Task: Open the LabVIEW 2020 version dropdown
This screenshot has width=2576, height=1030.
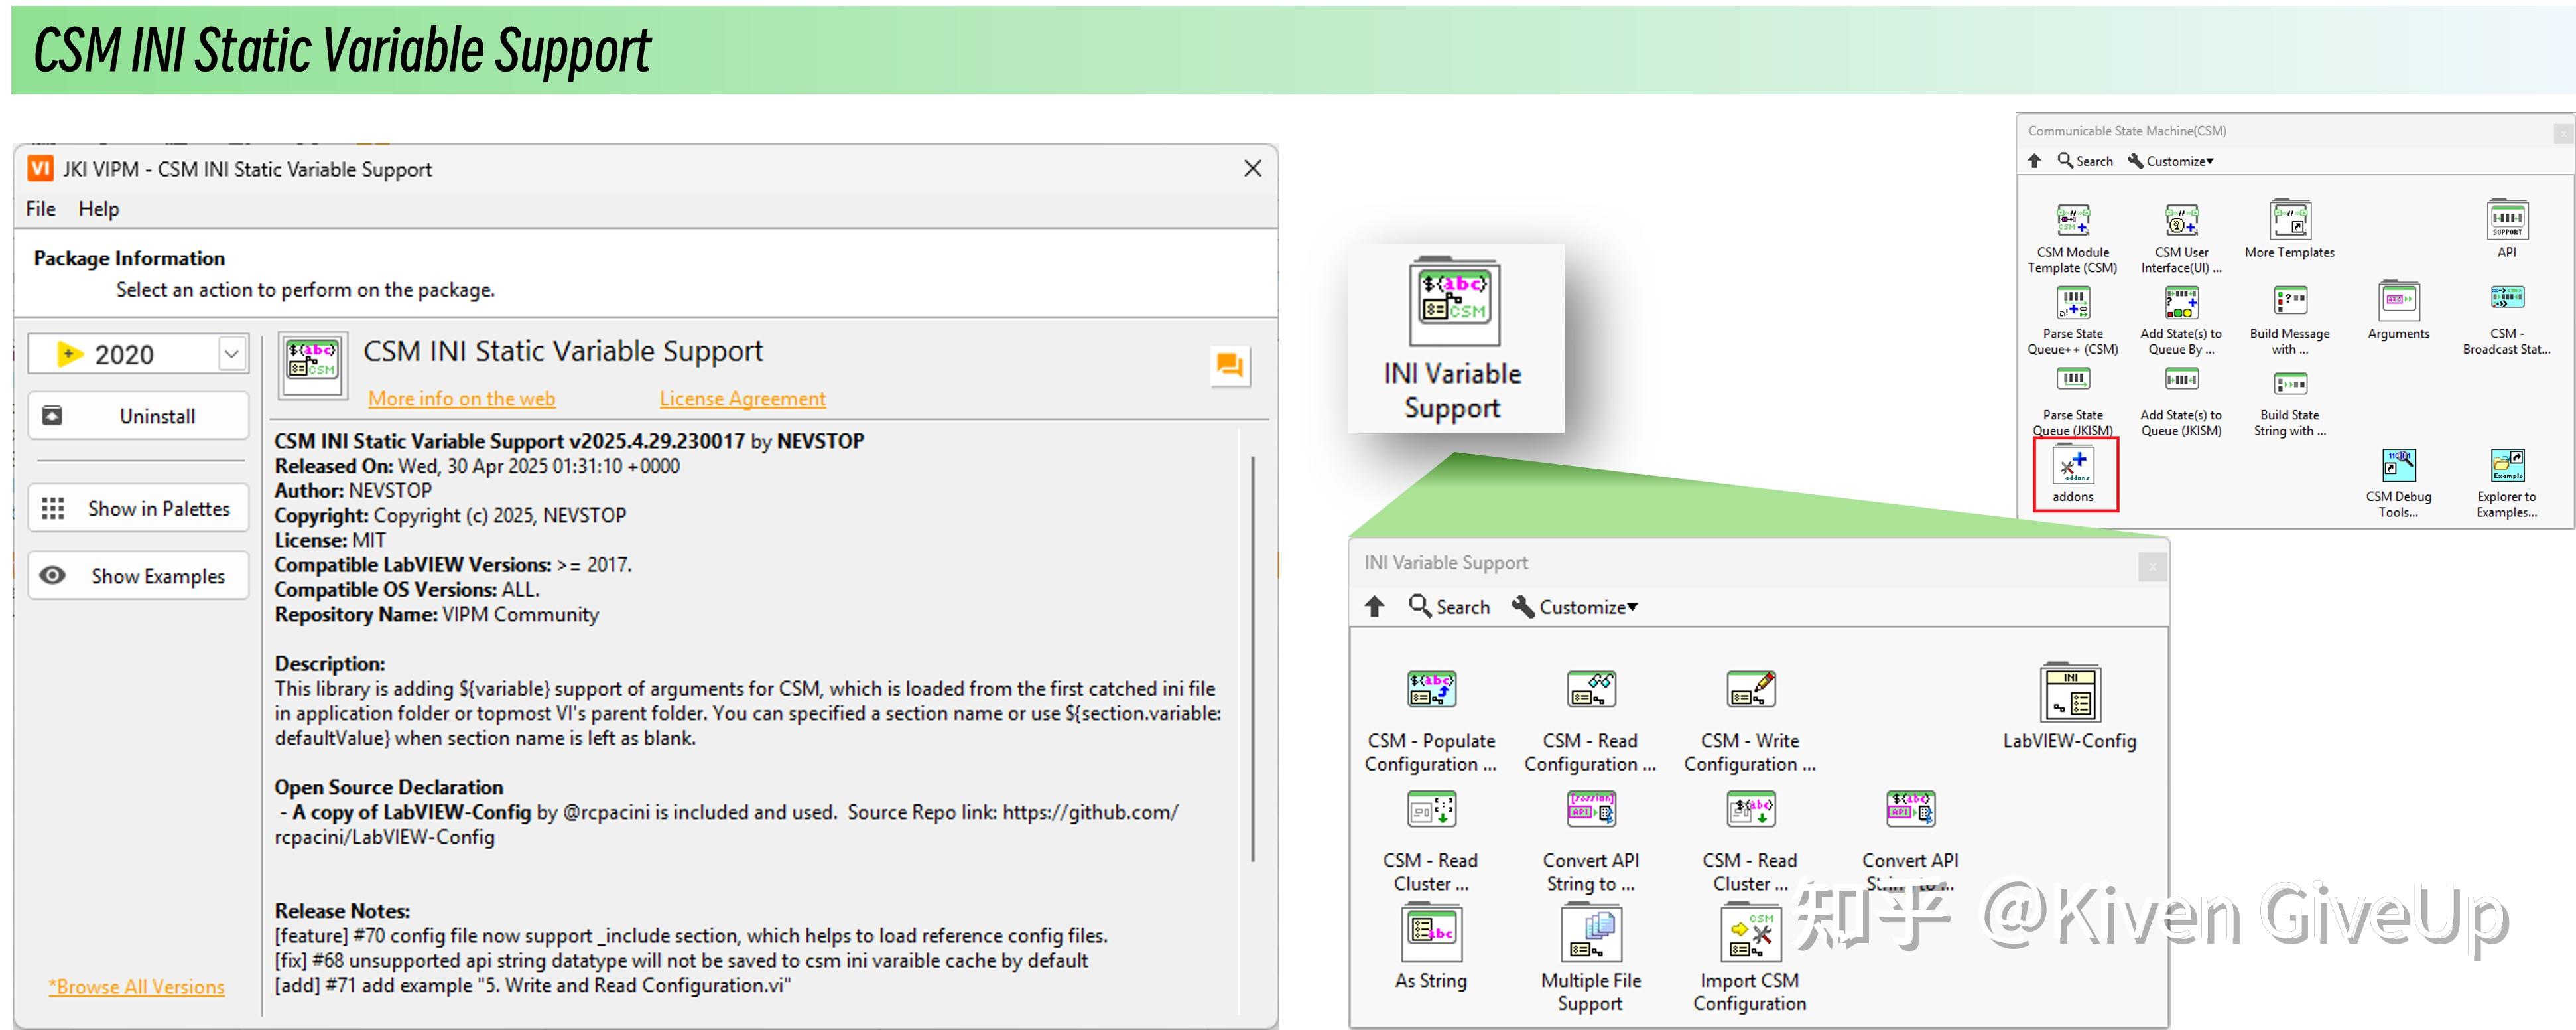Action: tap(232, 353)
